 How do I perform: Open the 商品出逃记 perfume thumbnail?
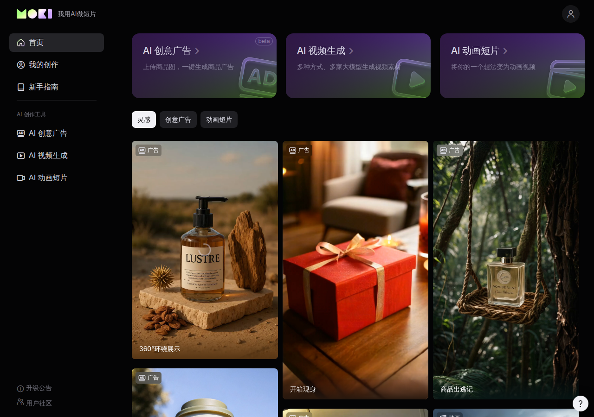506,270
